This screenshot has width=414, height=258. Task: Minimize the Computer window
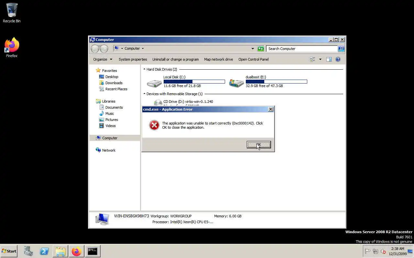click(x=331, y=40)
